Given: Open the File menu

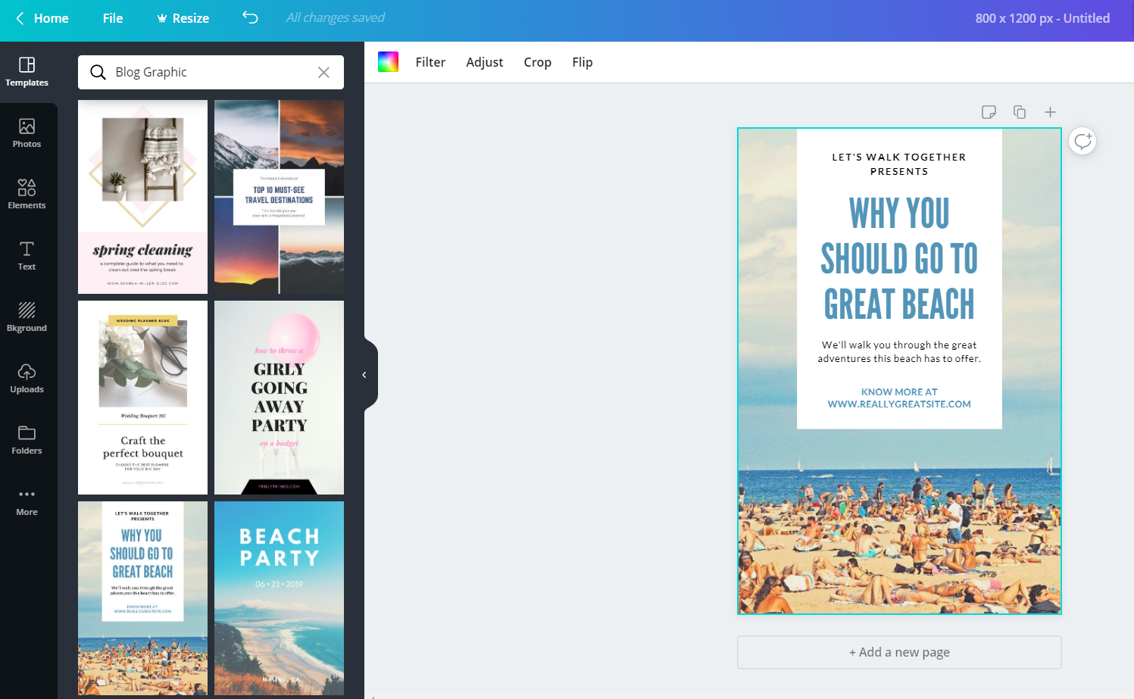Looking at the screenshot, I should point(113,18).
